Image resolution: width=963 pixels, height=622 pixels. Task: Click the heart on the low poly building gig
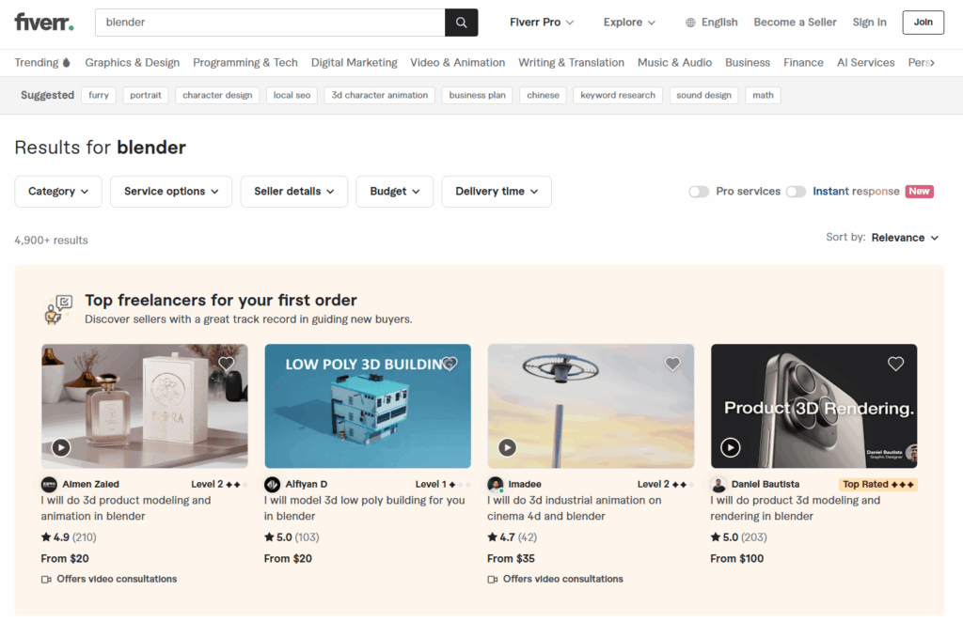450,364
